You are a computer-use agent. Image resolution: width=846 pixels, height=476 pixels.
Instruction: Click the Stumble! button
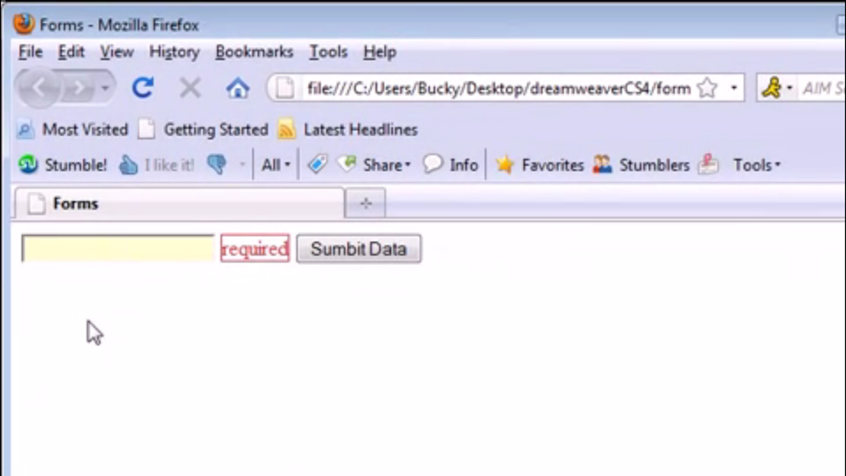(x=63, y=164)
